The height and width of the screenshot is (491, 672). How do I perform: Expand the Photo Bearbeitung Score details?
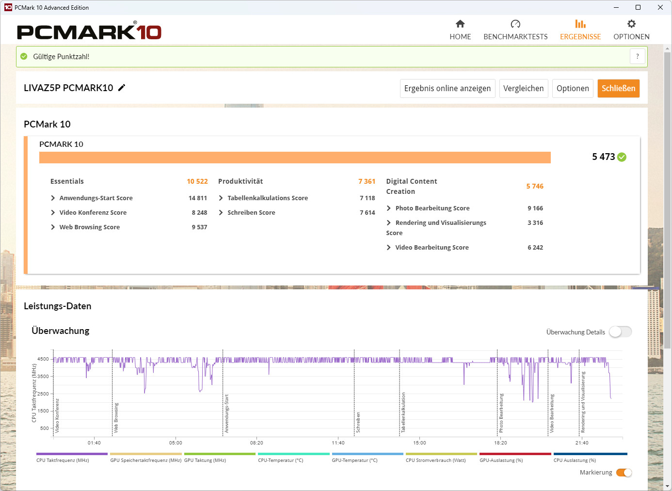click(x=388, y=208)
